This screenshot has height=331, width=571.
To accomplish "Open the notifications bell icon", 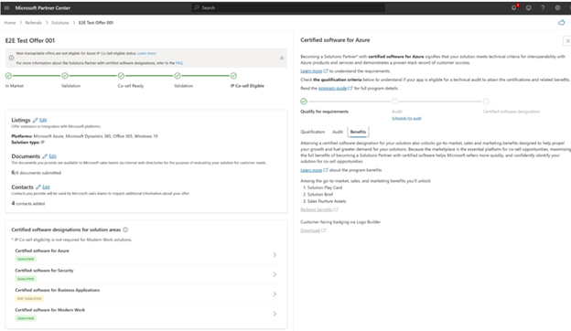I will pos(514,7).
